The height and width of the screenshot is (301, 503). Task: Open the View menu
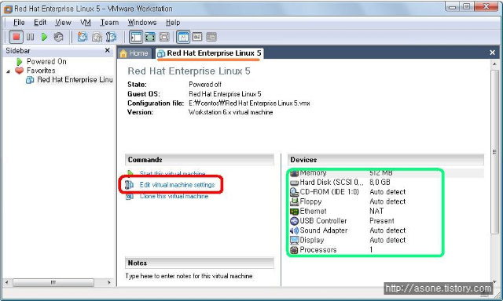63,23
